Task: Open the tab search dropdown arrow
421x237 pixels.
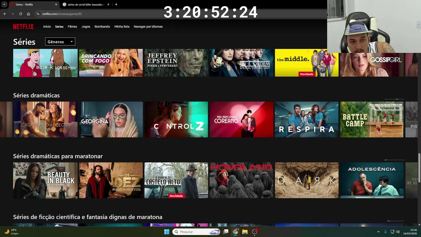Action: pos(4,5)
